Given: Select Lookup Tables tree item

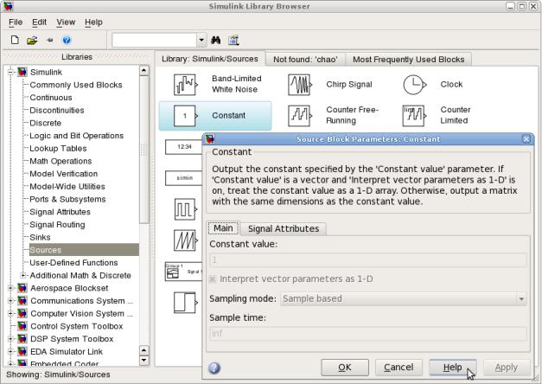Looking at the screenshot, I should click(x=58, y=149).
